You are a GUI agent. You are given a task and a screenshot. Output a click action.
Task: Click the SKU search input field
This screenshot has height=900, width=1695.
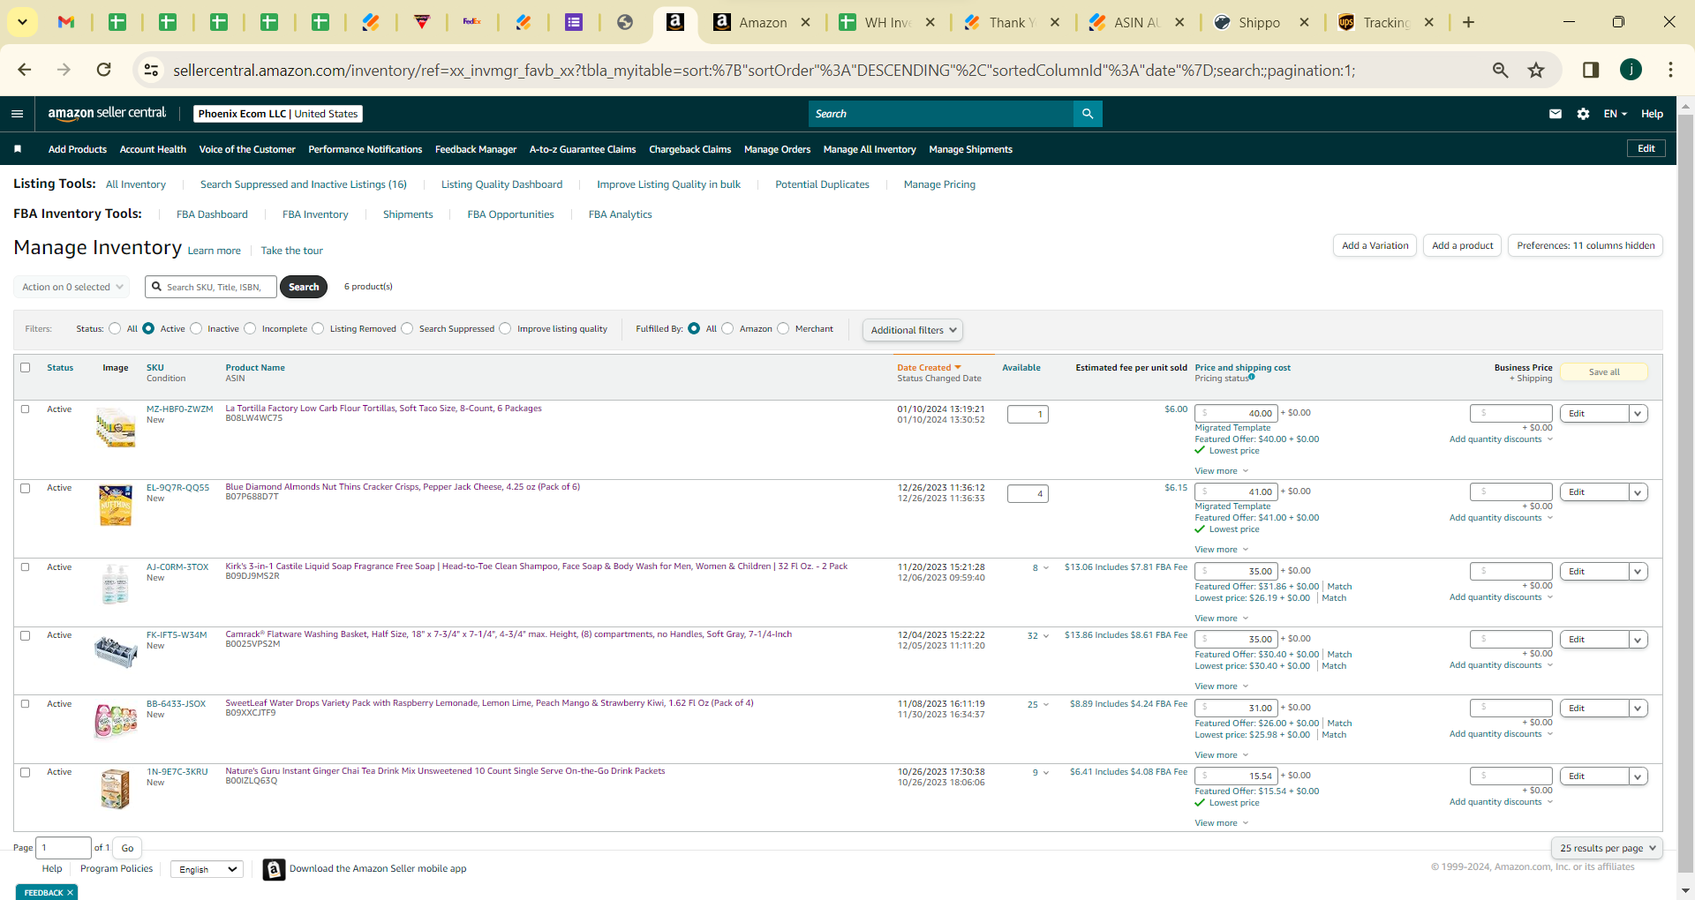(211, 287)
